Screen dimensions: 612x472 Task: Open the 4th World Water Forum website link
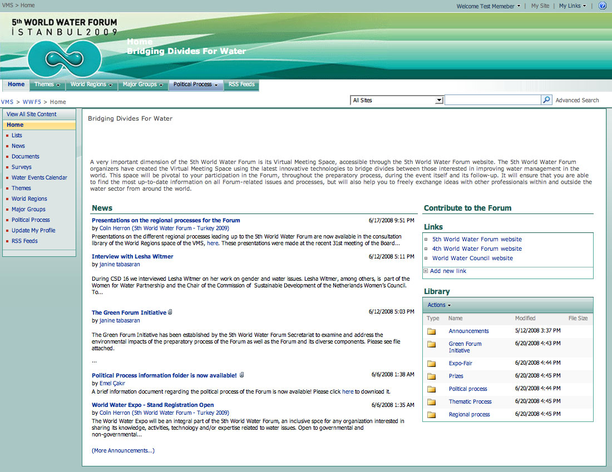pos(477,249)
